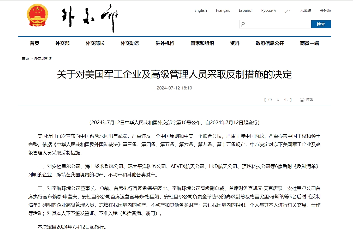This screenshot has height=234, width=353.
Task: Expand the 国家和组织 navigation menu
Action: click(x=202, y=43)
